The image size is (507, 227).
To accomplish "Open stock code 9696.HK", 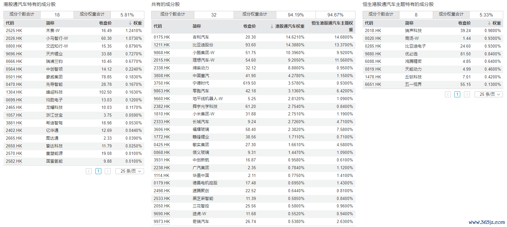I will 14,54.
